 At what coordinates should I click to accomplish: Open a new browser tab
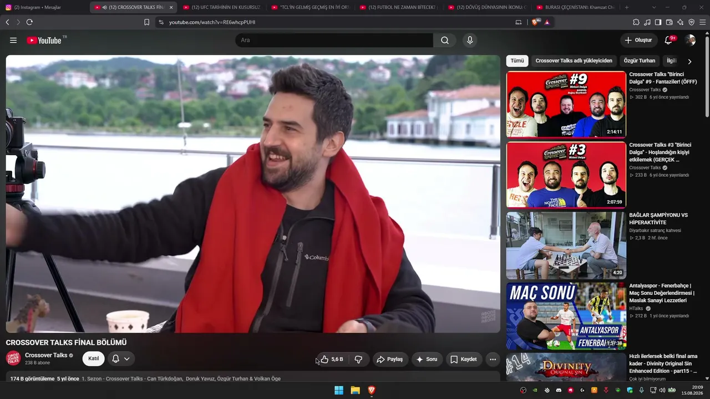point(627,7)
